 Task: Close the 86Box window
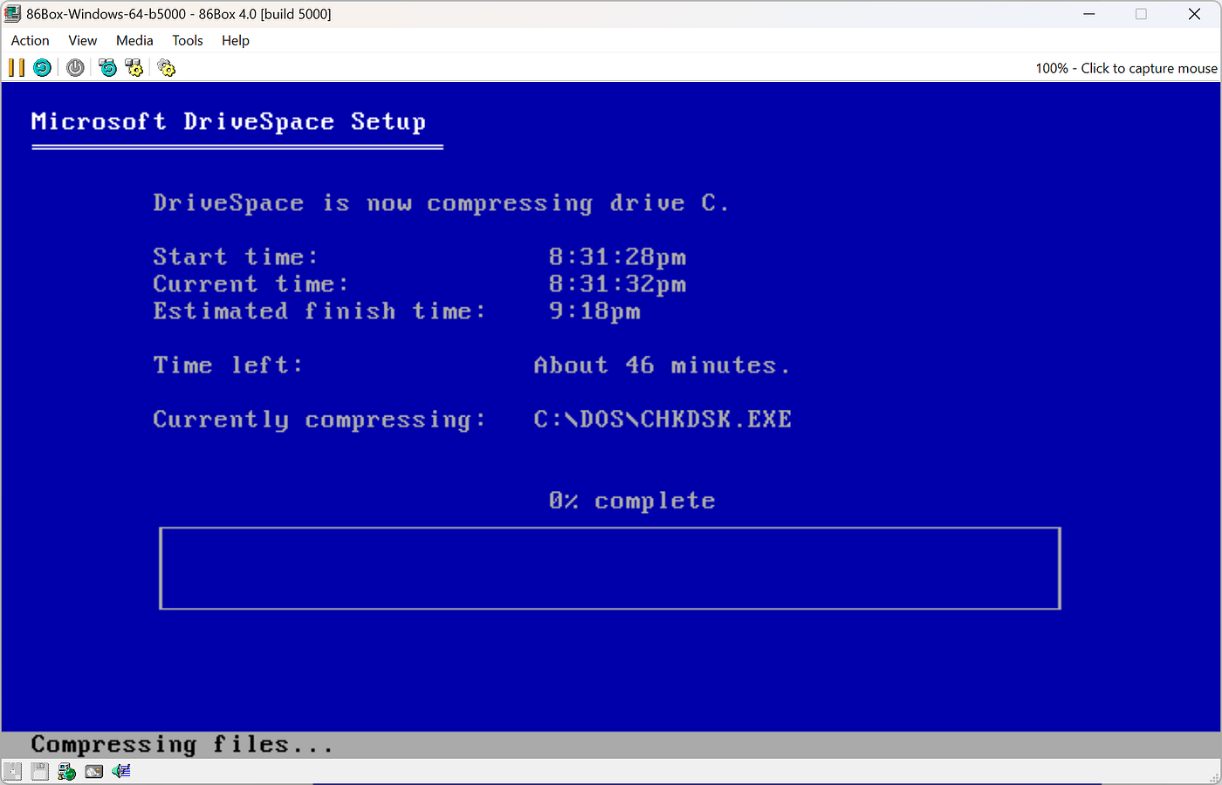pos(1195,14)
